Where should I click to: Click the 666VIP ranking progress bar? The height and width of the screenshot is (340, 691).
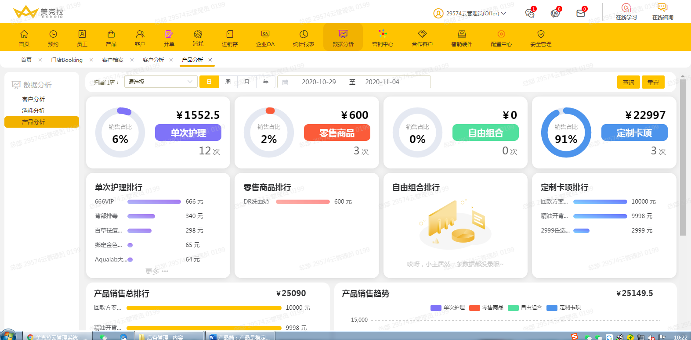pyautogui.click(x=154, y=202)
